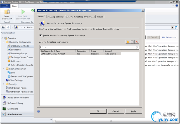
Task: Select Boundary Groups tree node
Action: tap(19, 54)
